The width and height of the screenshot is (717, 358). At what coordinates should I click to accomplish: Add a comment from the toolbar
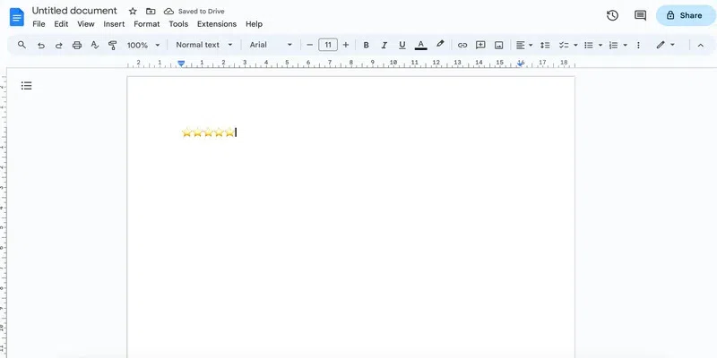[x=480, y=45]
